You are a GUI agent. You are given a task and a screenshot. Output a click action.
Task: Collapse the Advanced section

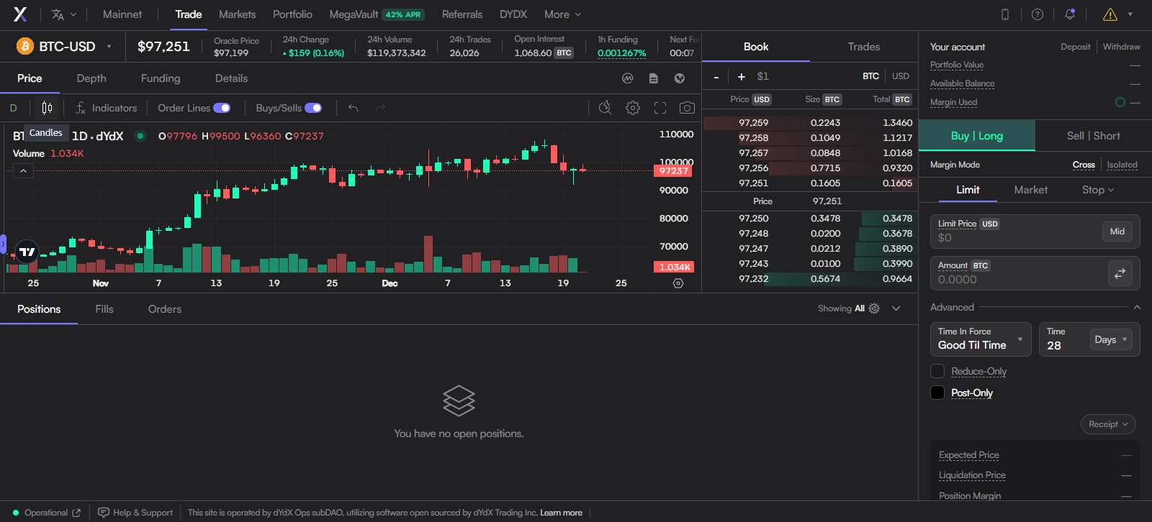coord(1137,308)
